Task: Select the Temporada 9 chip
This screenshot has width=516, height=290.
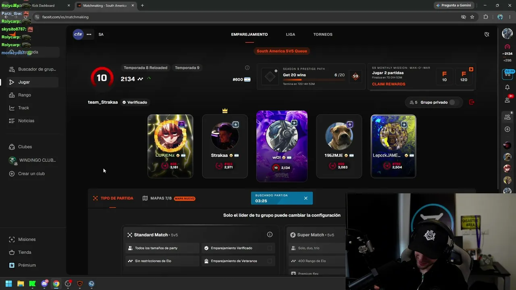Action: [187, 68]
